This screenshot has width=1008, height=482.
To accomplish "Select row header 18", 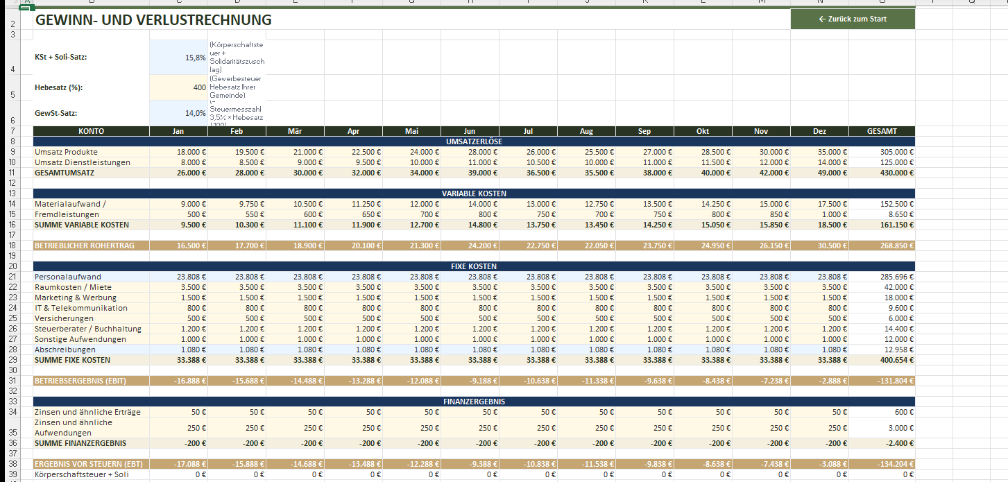I will coord(13,246).
